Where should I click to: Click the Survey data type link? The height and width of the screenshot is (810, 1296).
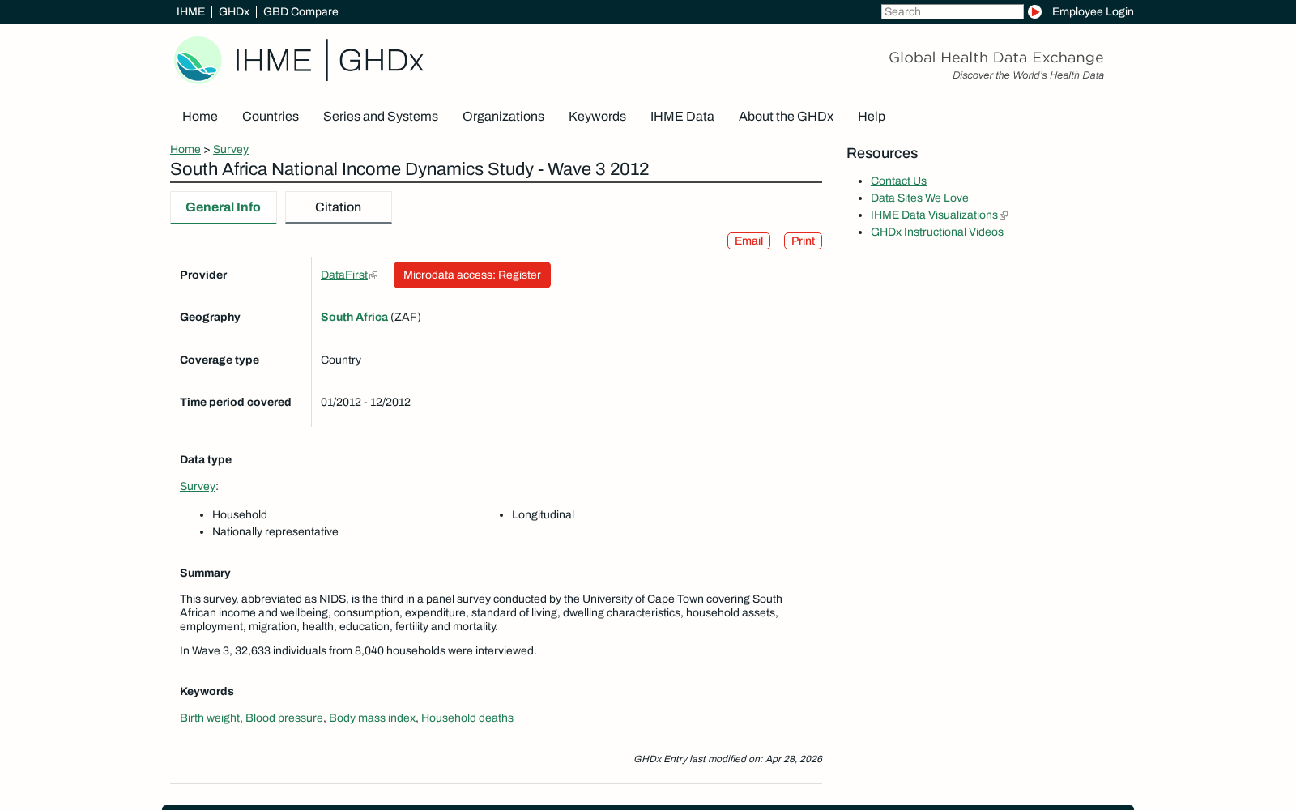pyautogui.click(x=198, y=486)
